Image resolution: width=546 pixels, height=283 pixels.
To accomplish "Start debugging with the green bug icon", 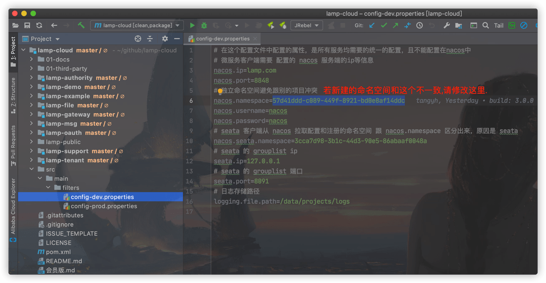I will [204, 26].
